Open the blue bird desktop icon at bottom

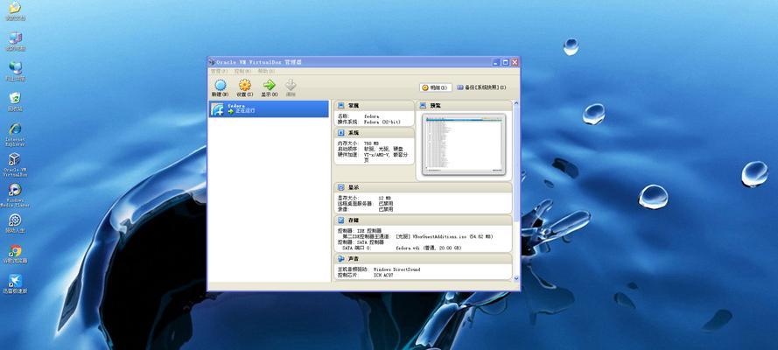(15, 281)
